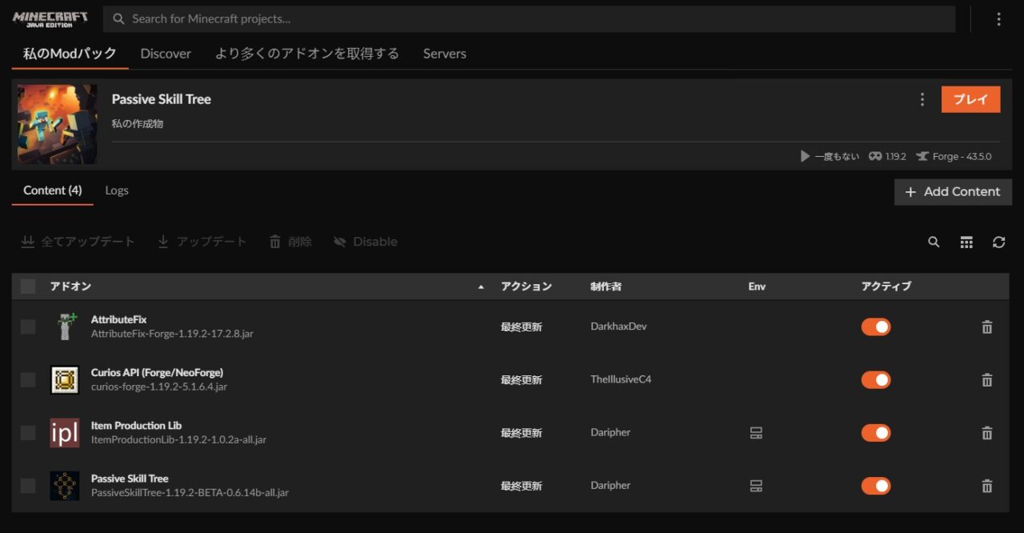The width and height of the screenshot is (1024, 533).
Task: Click the Forge - 43.5.0 label
Action: click(962, 156)
